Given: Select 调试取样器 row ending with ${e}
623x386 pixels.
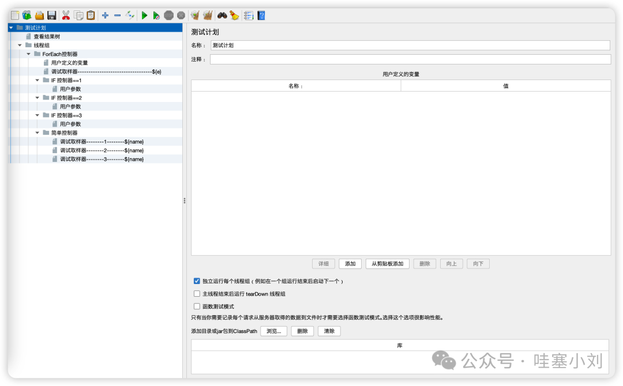Looking at the screenshot, I should click(x=95, y=71).
